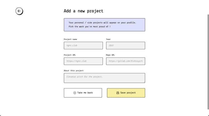The image size is (209, 116).
Task: Select the Year input field
Action: [x=125, y=46]
